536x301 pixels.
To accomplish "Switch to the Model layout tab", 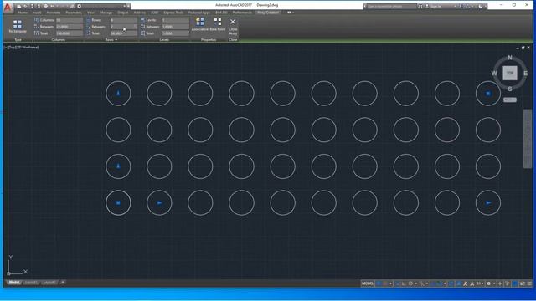I will click(x=13, y=283).
